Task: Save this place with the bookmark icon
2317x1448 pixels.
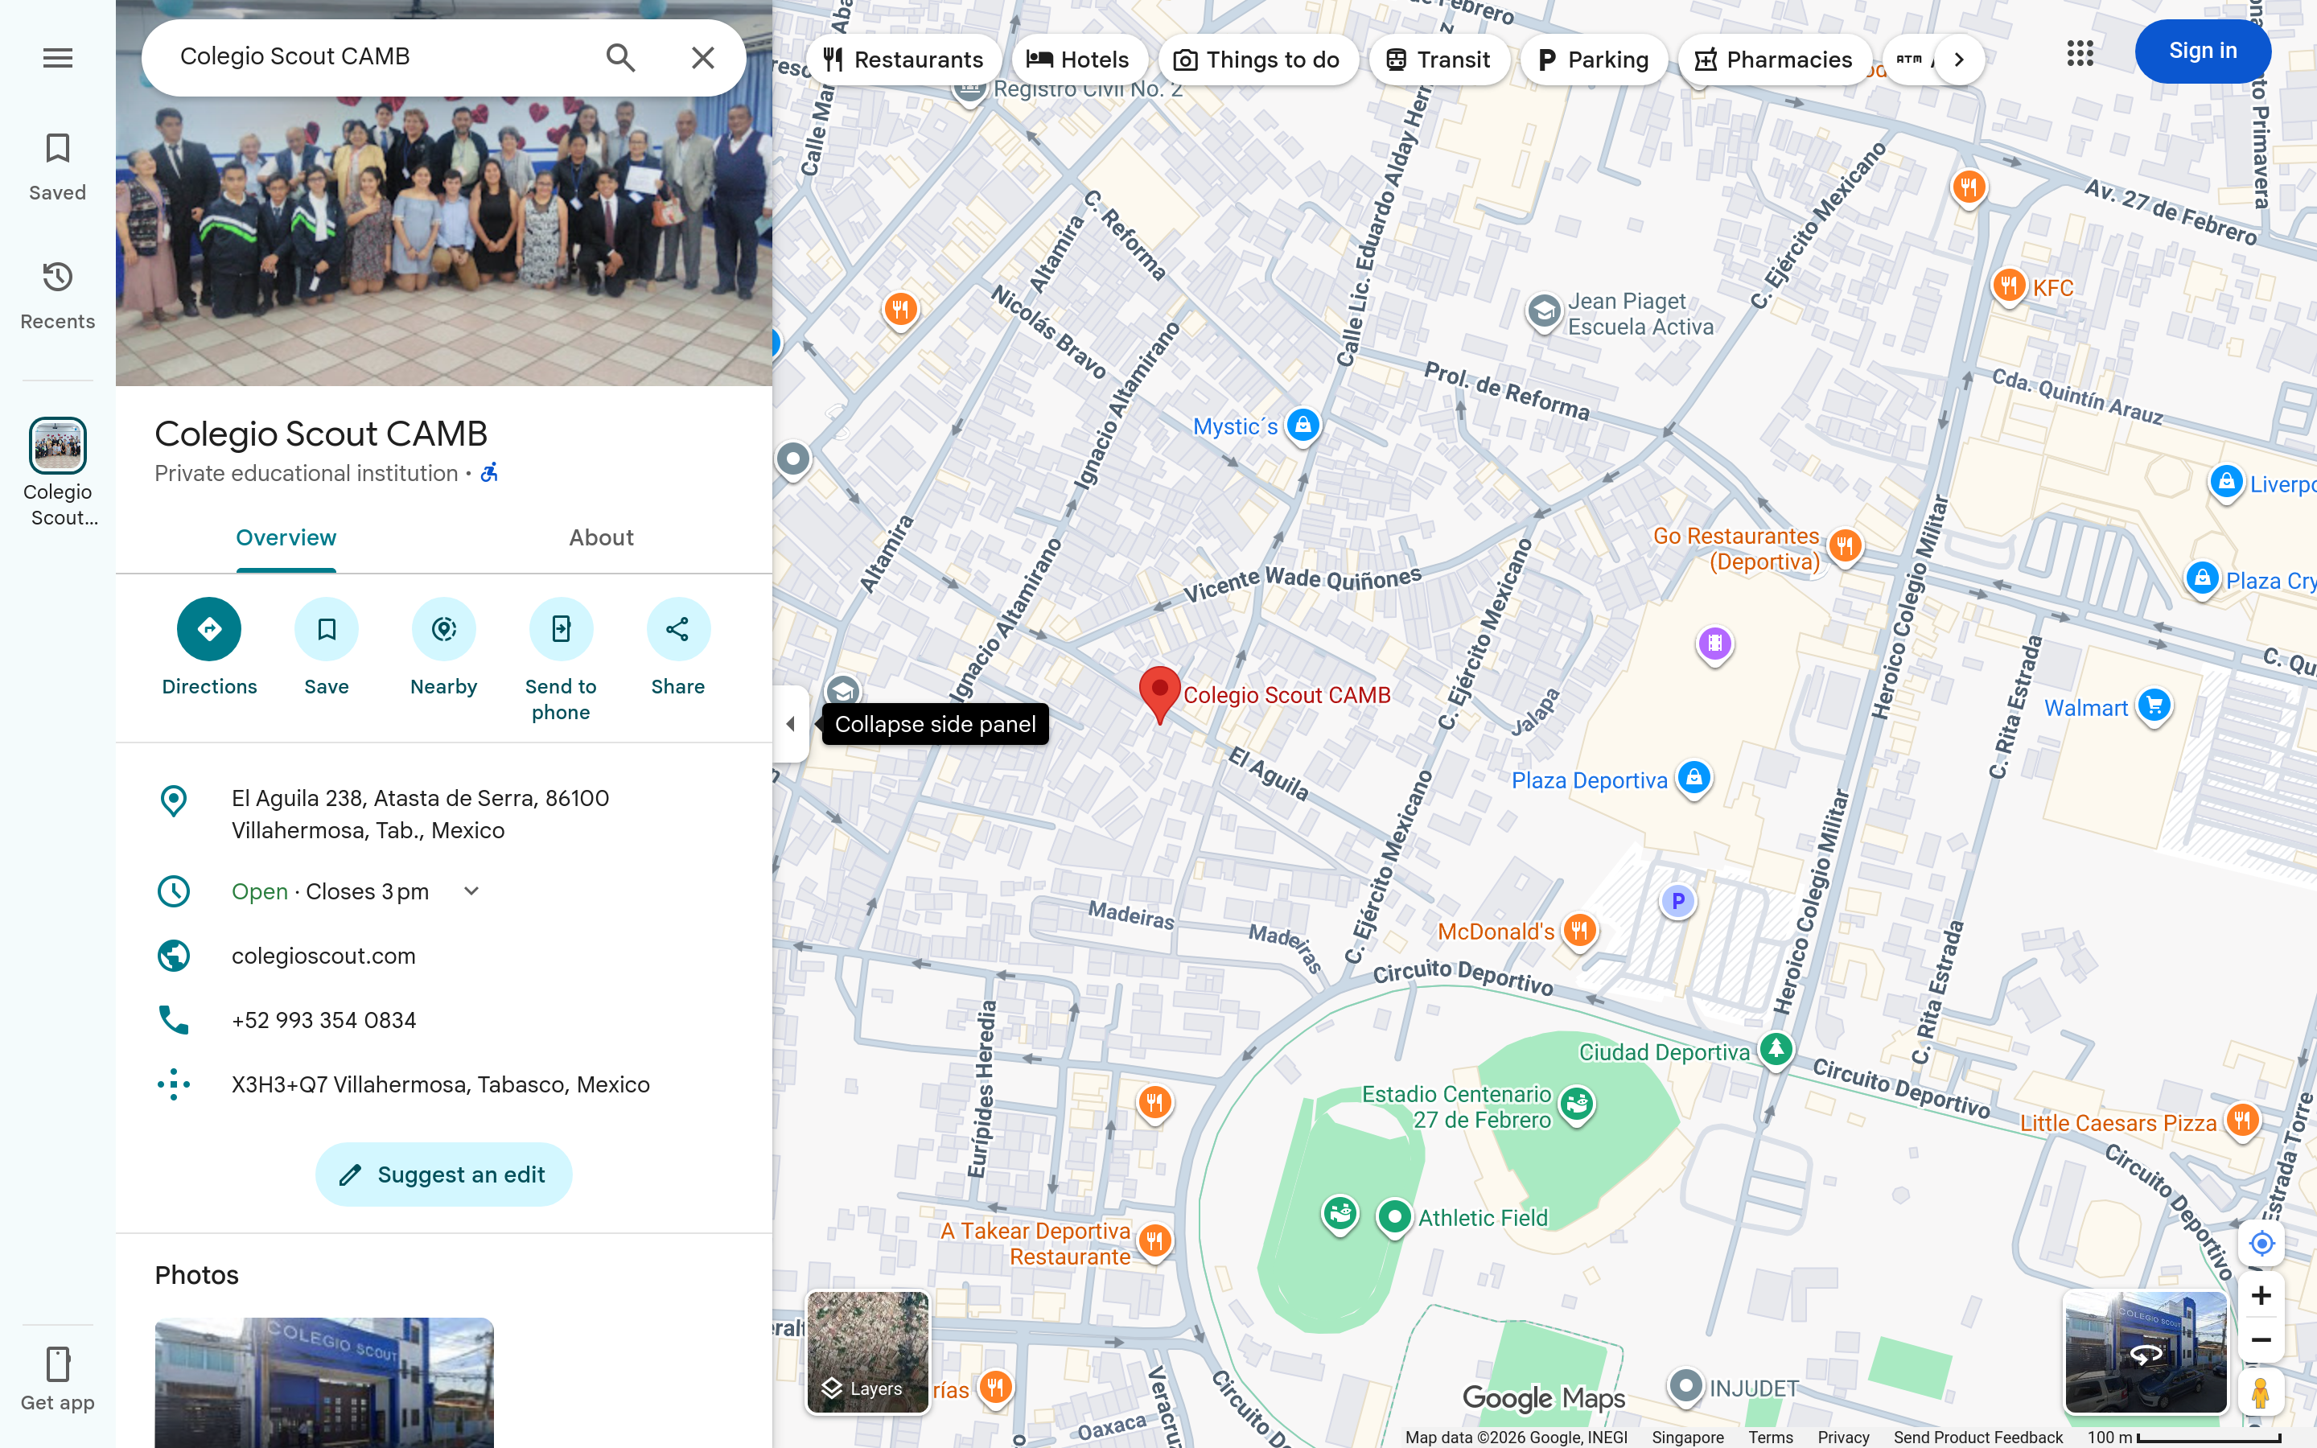Action: coord(327,648)
